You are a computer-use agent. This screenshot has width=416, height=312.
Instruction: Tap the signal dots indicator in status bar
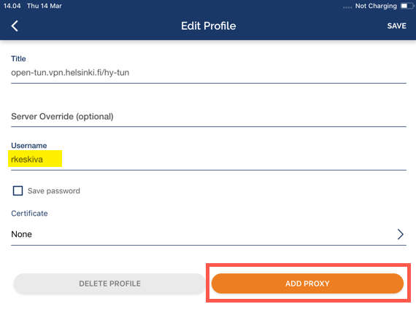click(347, 7)
